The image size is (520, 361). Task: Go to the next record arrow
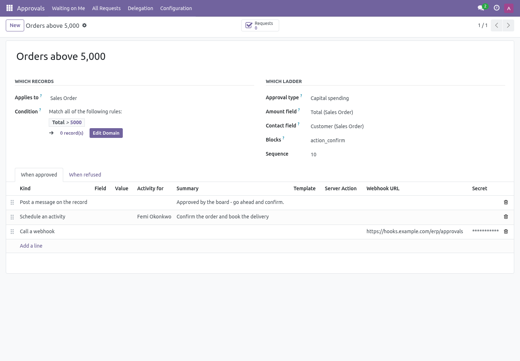(x=508, y=25)
